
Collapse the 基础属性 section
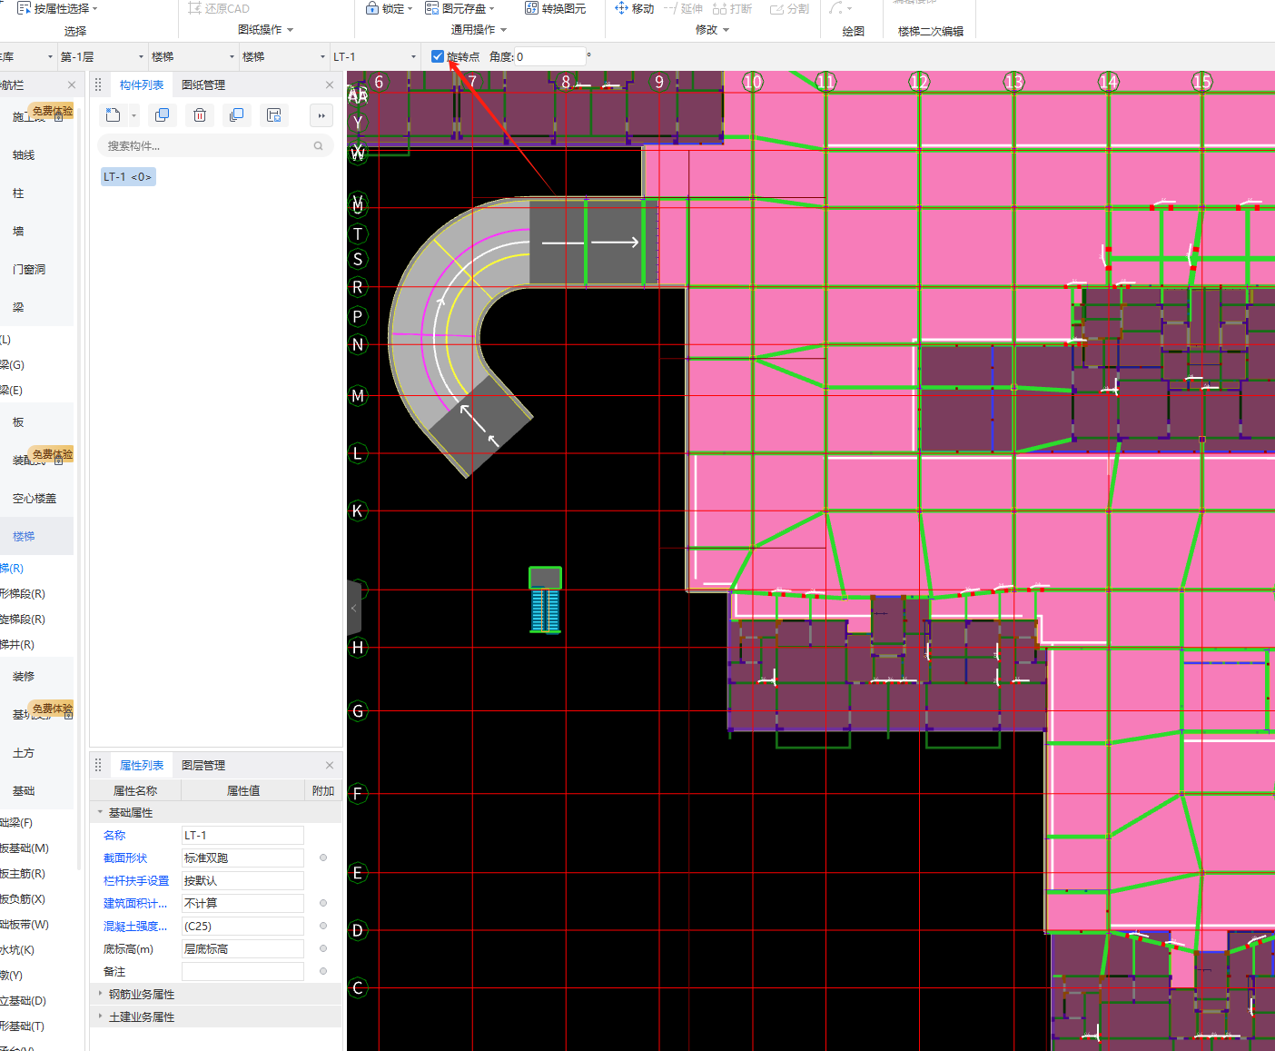[x=100, y=812]
